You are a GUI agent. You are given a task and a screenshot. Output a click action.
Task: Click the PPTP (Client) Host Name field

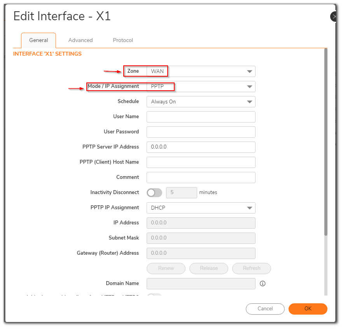tap(201, 162)
